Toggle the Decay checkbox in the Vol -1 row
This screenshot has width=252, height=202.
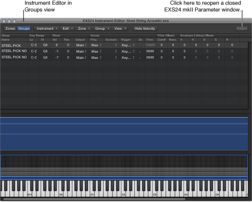(x=140, y=53)
